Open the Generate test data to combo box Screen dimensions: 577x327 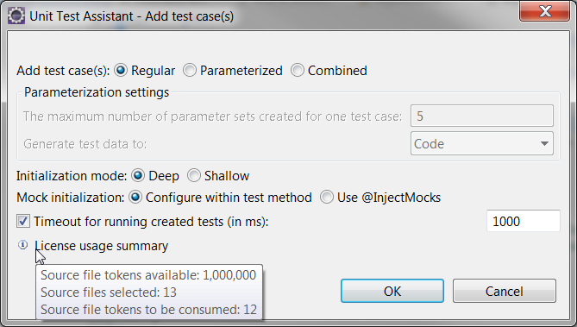[x=481, y=143]
